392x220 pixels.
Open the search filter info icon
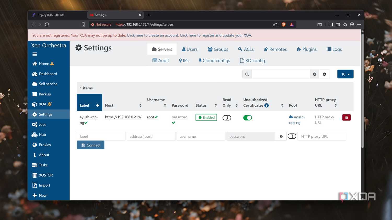coord(315,74)
